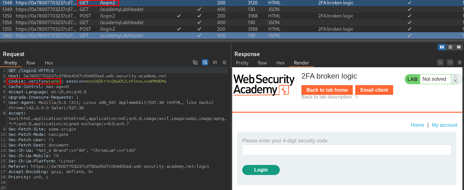Click the lab flask icon beside Not solved
This screenshot has height=190, width=464.
pyautogui.click(x=456, y=79)
